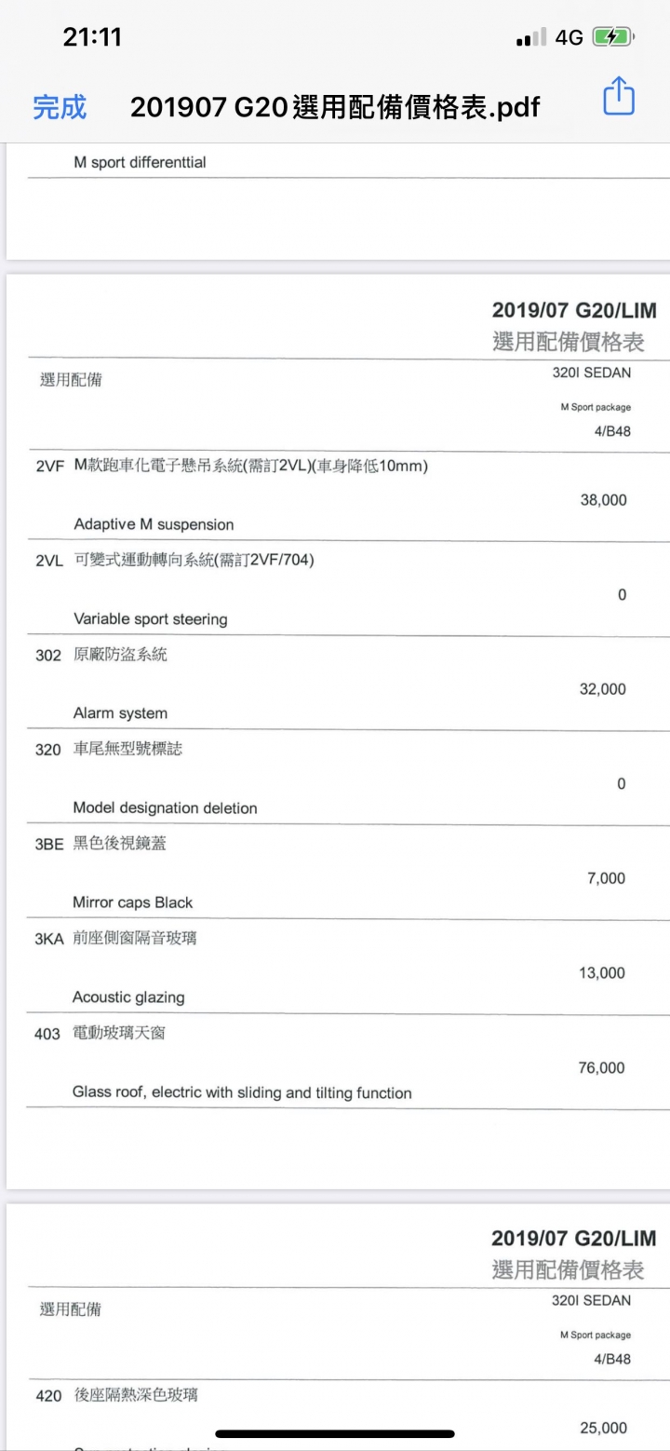Tap the home indicator bar
The width and height of the screenshot is (670, 1451).
point(335,1433)
